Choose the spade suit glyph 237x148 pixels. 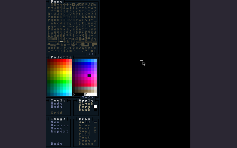pos(67,4)
